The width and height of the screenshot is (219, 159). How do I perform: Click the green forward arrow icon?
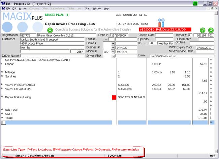[x=211, y=30]
